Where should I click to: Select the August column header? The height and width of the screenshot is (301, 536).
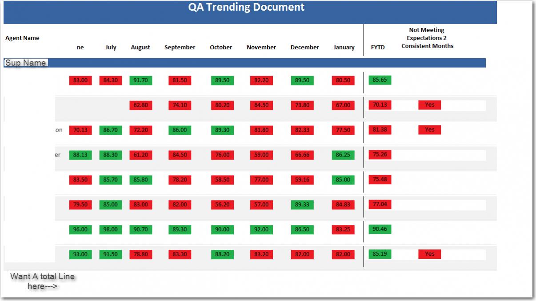click(x=140, y=48)
